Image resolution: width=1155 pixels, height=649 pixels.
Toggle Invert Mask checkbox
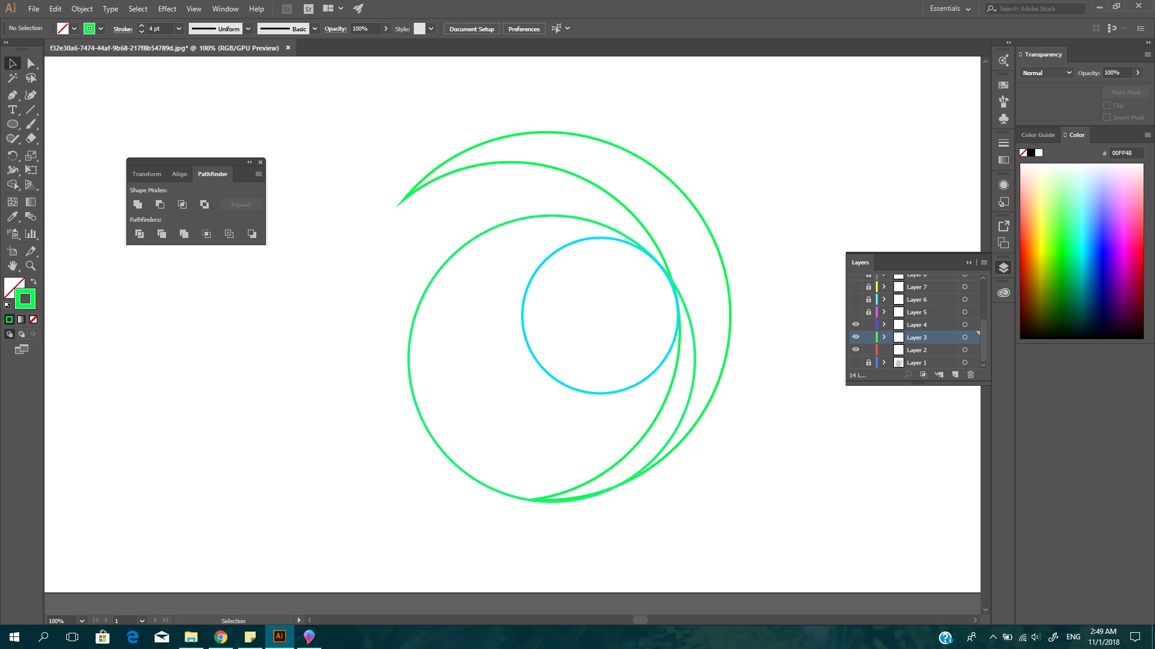1107,117
